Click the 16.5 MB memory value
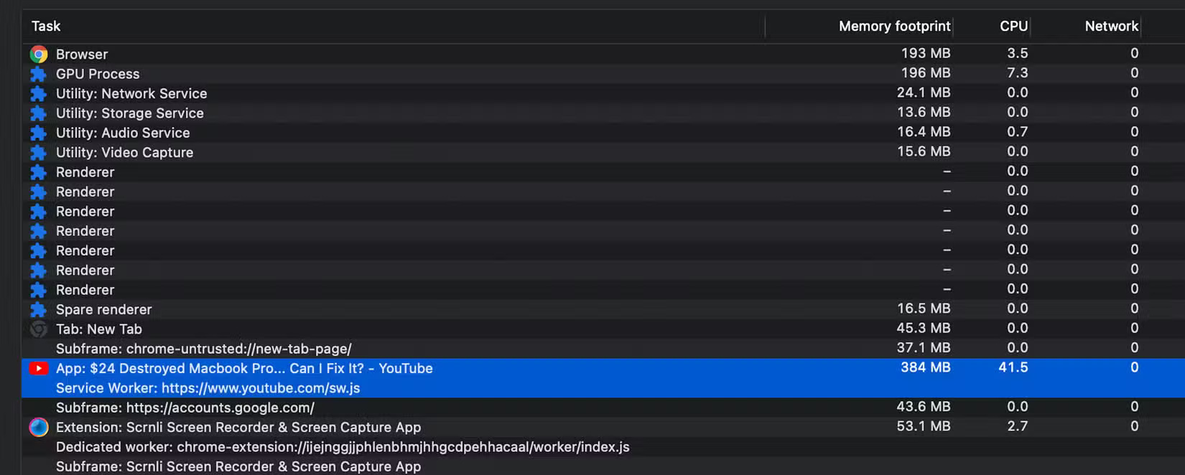The width and height of the screenshot is (1185, 475). 924,309
